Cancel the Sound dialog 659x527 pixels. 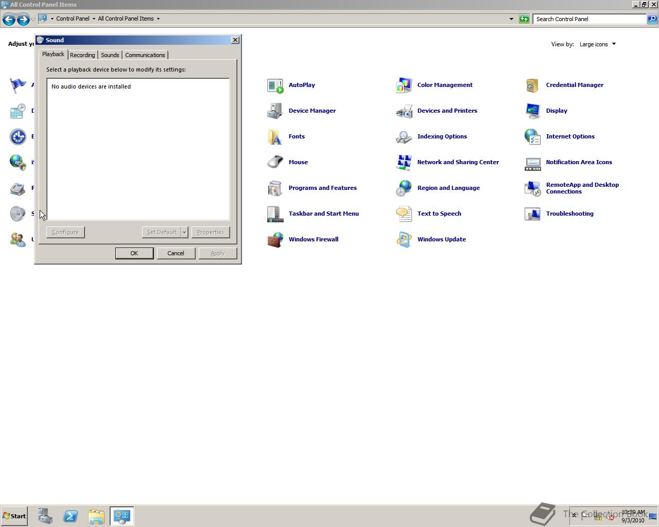tap(176, 253)
